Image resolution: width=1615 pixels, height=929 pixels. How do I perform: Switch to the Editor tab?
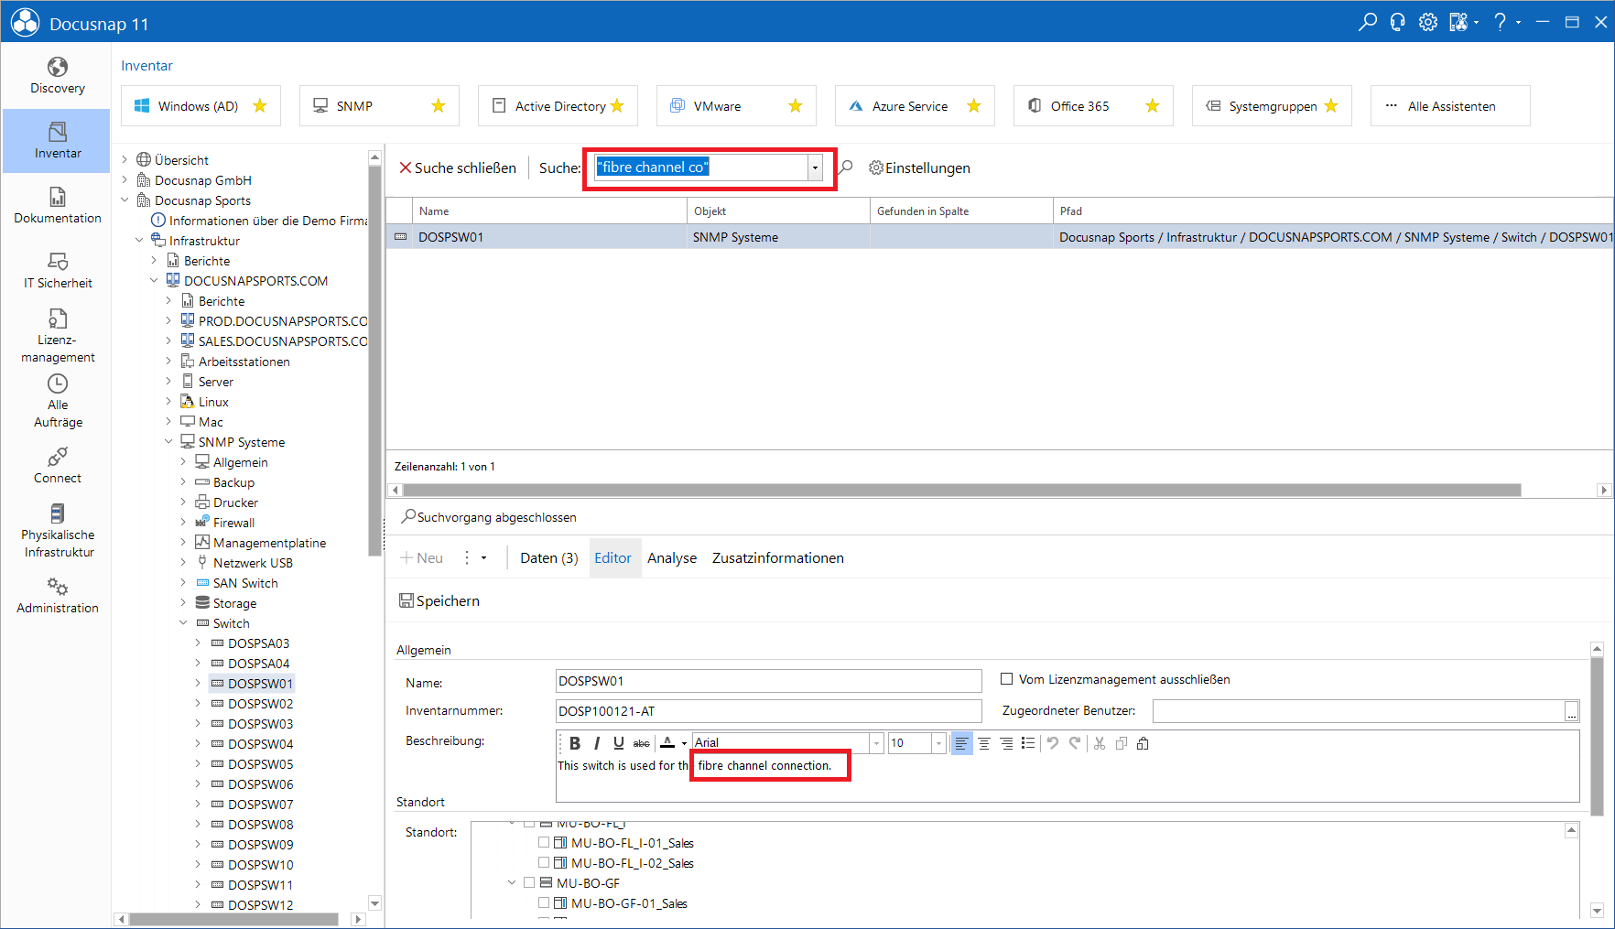click(x=612, y=558)
